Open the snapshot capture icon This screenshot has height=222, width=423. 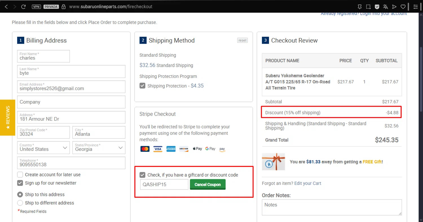tap(368, 7)
